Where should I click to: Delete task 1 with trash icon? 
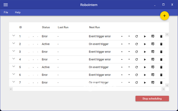[161, 36]
